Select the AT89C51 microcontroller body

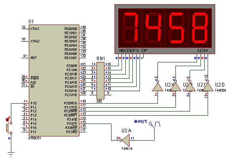click(x=54, y=81)
